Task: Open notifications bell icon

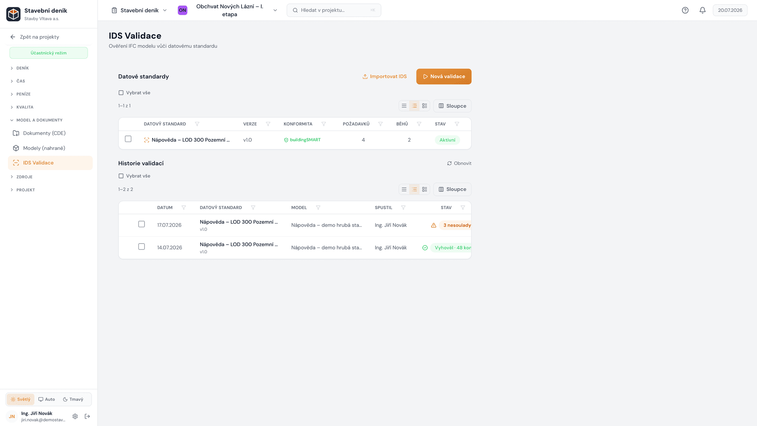Action: point(702,10)
